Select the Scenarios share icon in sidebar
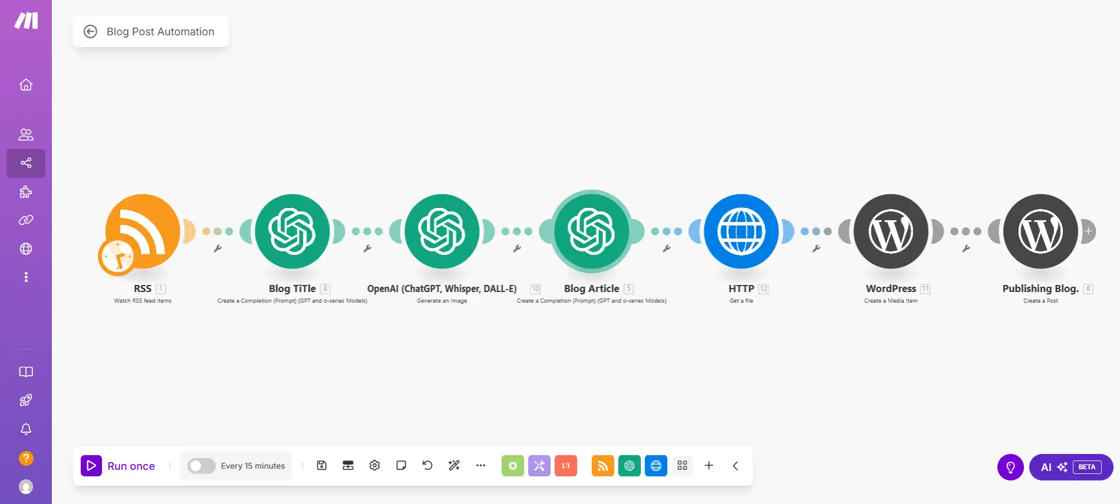The image size is (1120, 504). coord(26,163)
